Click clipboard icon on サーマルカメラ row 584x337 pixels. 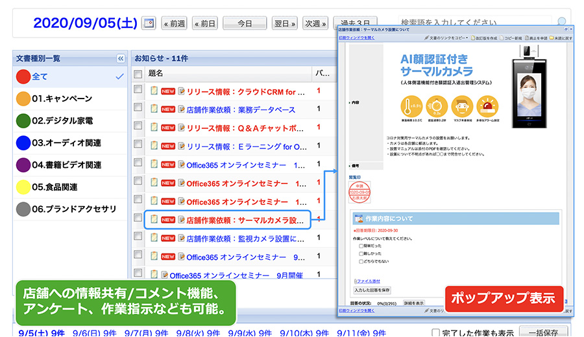(154, 220)
